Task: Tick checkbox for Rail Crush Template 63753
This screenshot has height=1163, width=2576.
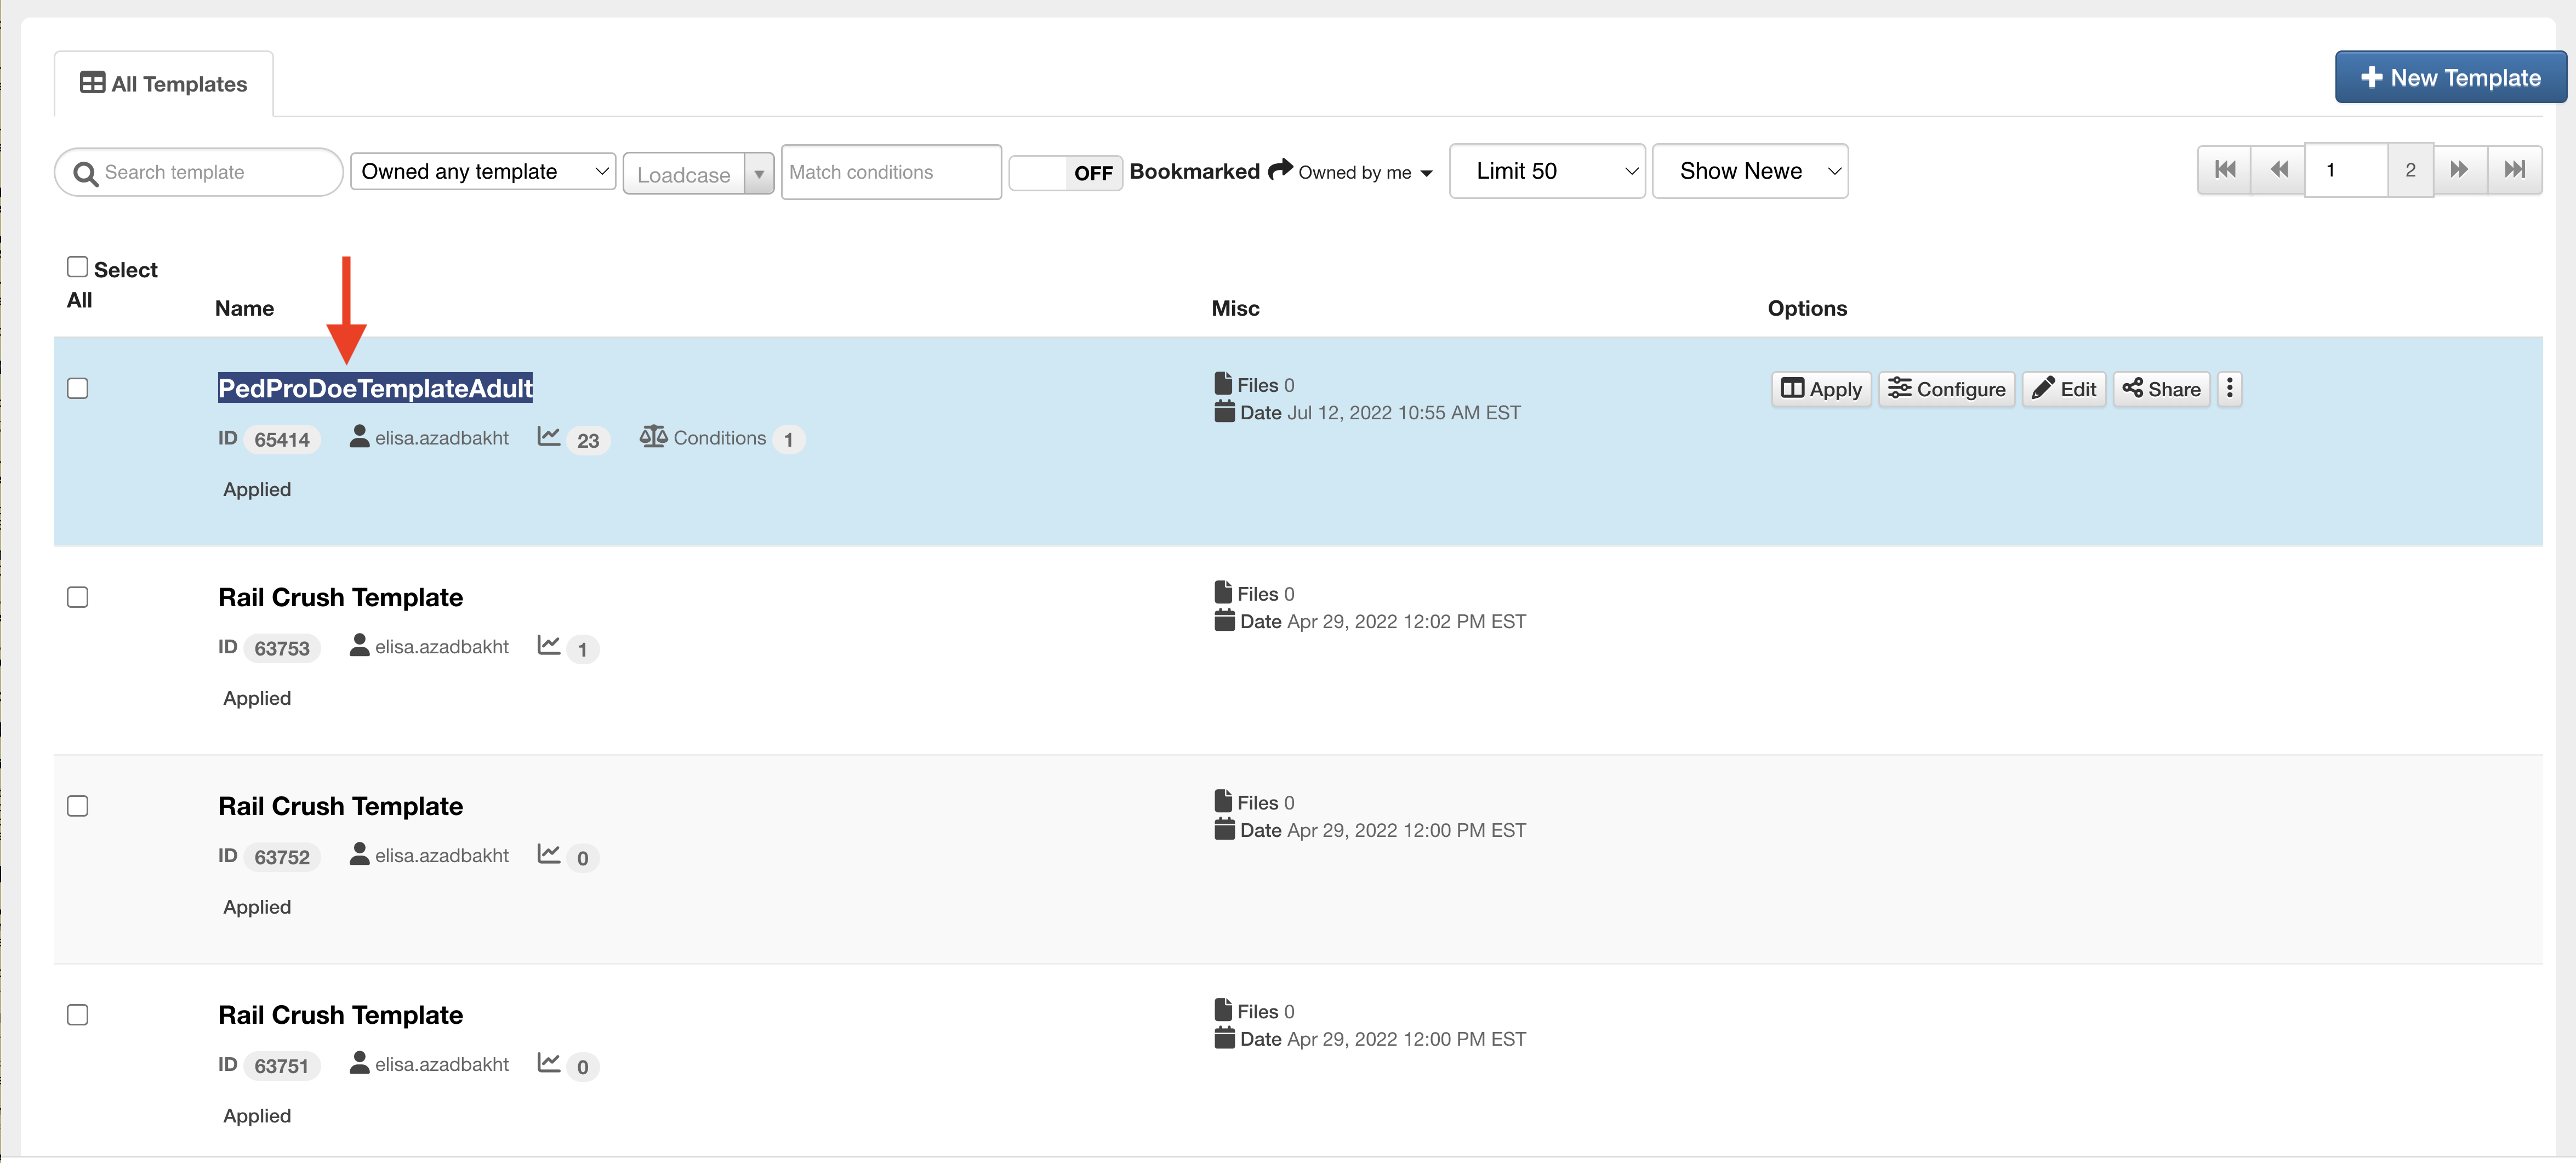Action: (x=77, y=597)
